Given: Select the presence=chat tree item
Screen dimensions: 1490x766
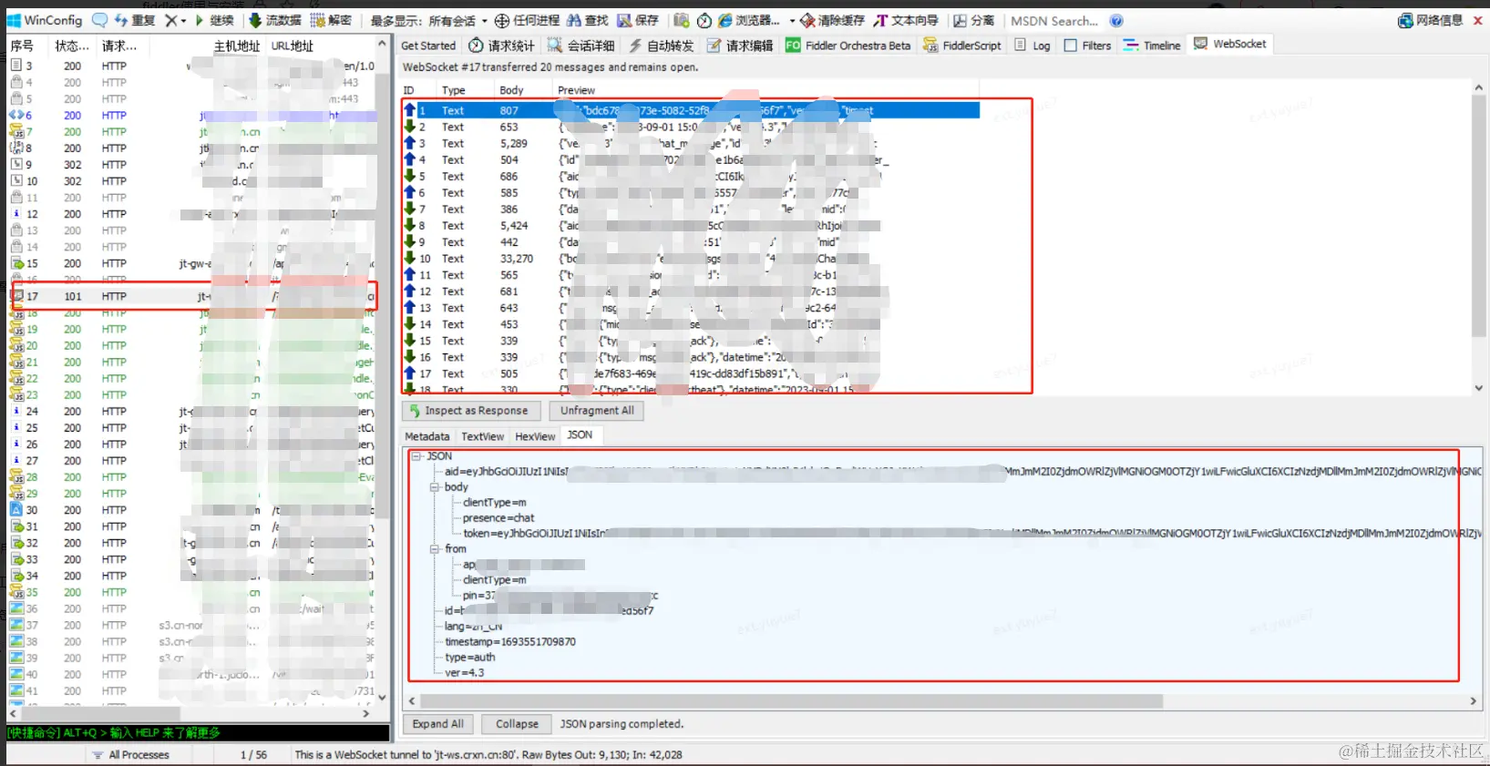Looking at the screenshot, I should [x=498, y=518].
